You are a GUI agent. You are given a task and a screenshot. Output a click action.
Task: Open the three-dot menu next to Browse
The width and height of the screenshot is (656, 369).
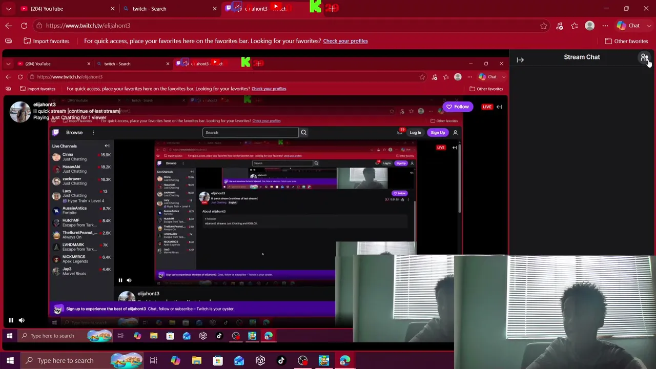tap(93, 133)
